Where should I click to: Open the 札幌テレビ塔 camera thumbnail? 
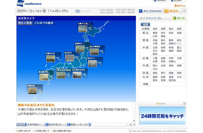[83, 29]
